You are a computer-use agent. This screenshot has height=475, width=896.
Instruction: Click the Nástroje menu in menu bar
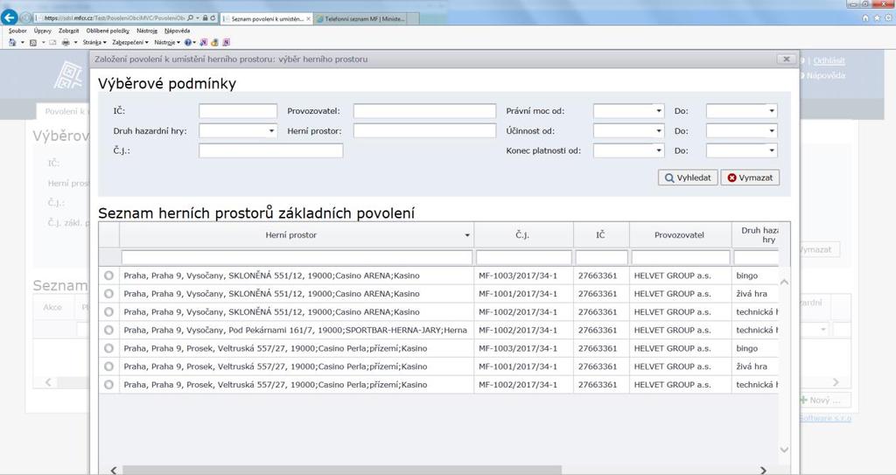[146, 31]
